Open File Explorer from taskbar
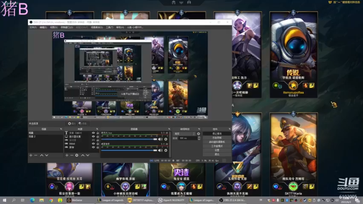Screen dimensions: 363x204 click(x=41, y=200)
